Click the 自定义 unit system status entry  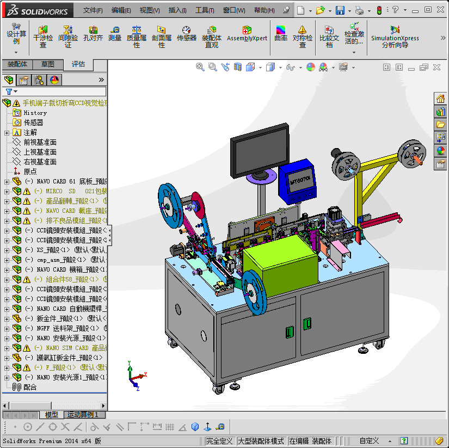370,441
